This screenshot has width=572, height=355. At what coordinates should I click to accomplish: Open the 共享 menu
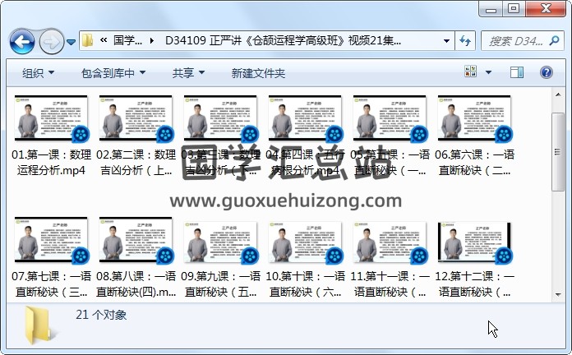click(x=188, y=73)
